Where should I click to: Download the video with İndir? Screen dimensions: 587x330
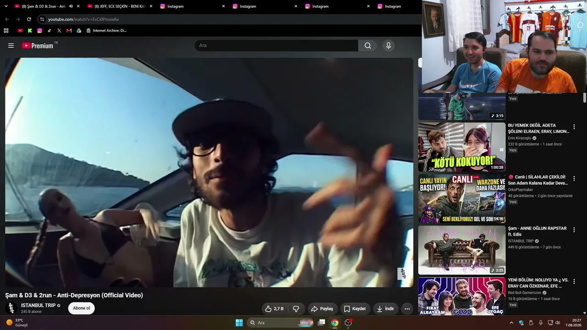(386, 309)
